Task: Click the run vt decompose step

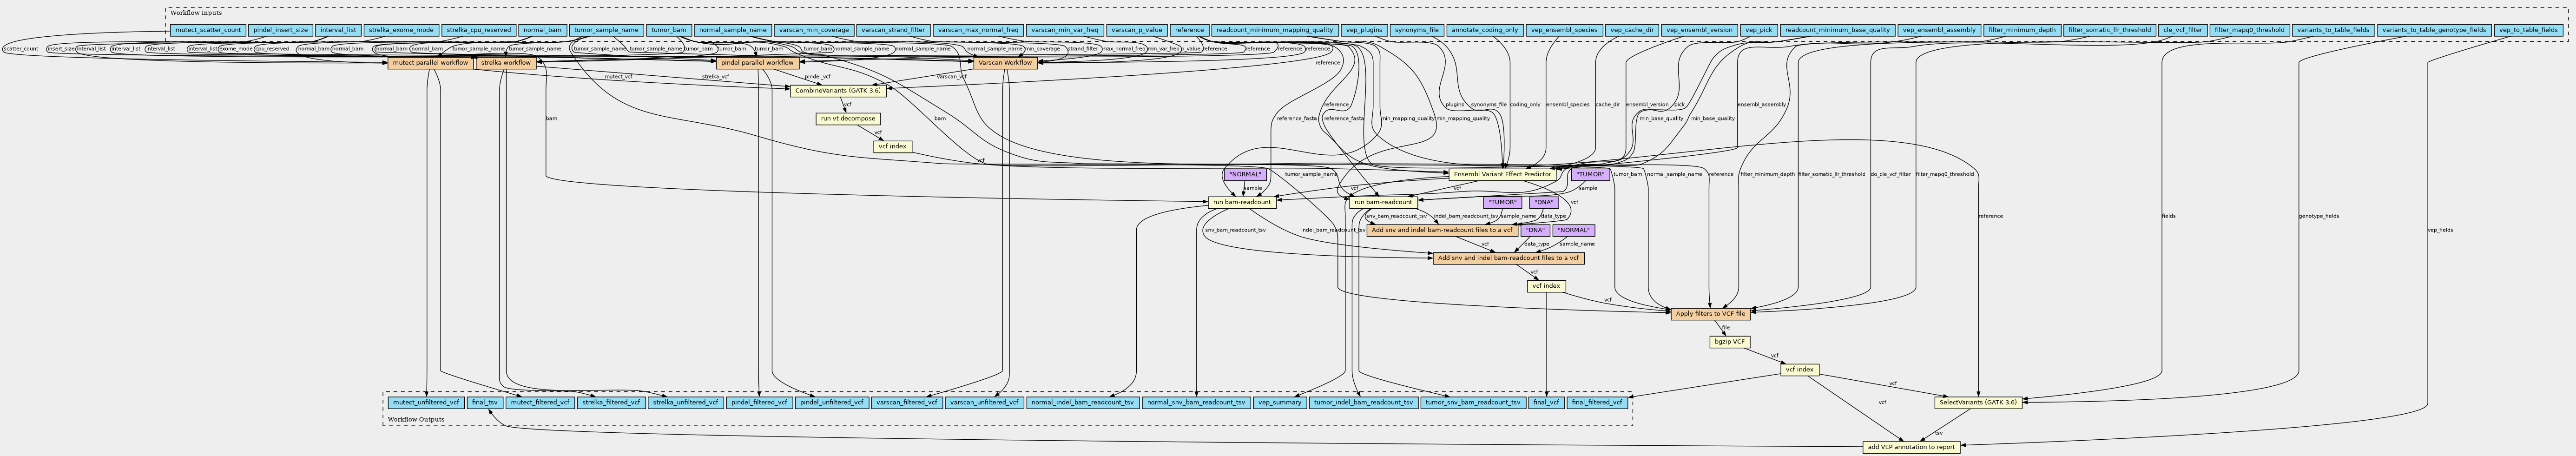Action: pyautogui.click(x=847, y=119)
